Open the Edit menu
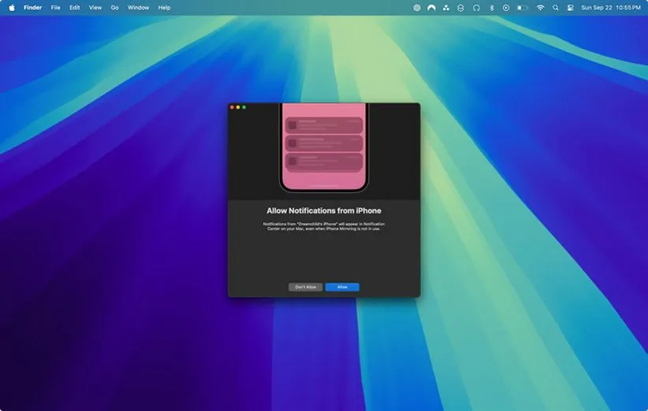This screenshot has width=648, height=411. click(x=74, y=7)
